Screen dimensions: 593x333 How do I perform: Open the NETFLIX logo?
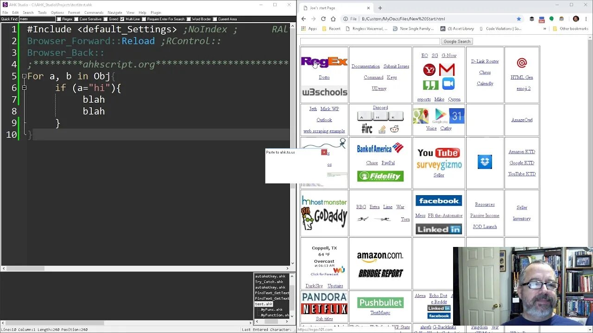click(324, 308)
